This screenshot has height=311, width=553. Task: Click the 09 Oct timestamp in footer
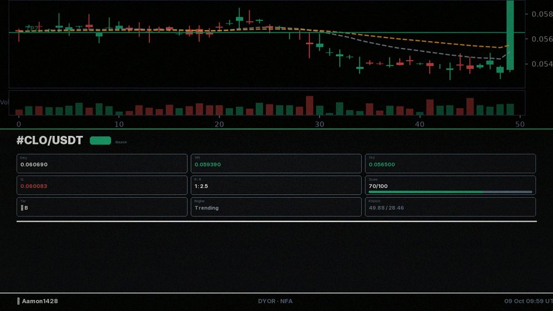[x=528, y=301]
